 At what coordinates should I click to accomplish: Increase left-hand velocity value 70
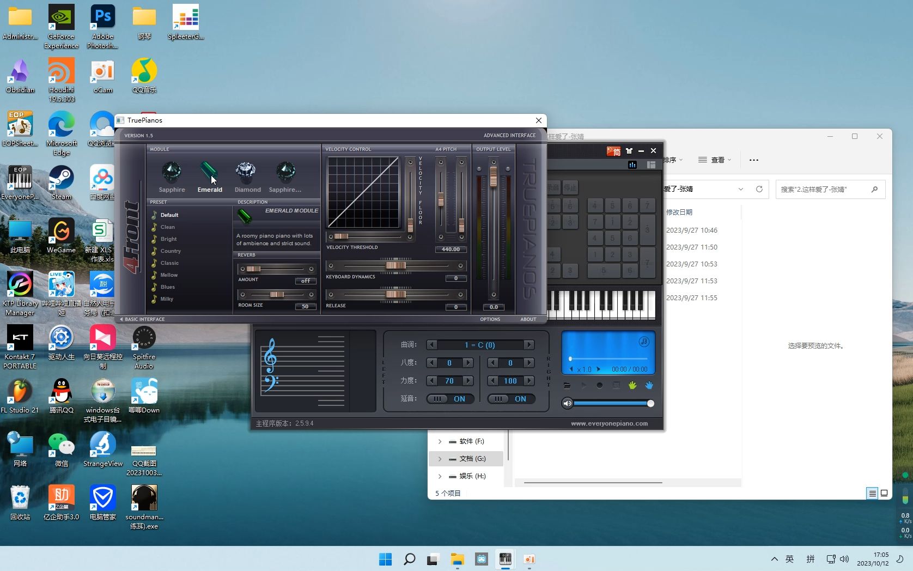coord(468,381)
